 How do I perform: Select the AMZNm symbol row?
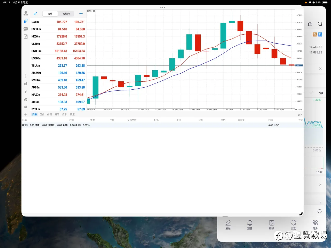(x=58, y=73)
